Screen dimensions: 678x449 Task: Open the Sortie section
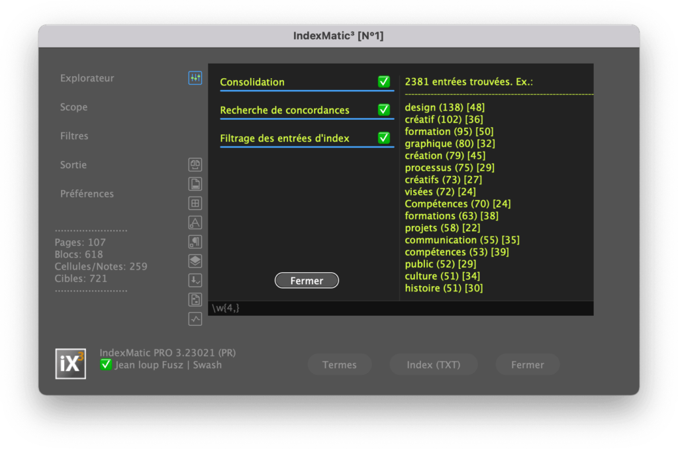73,165
